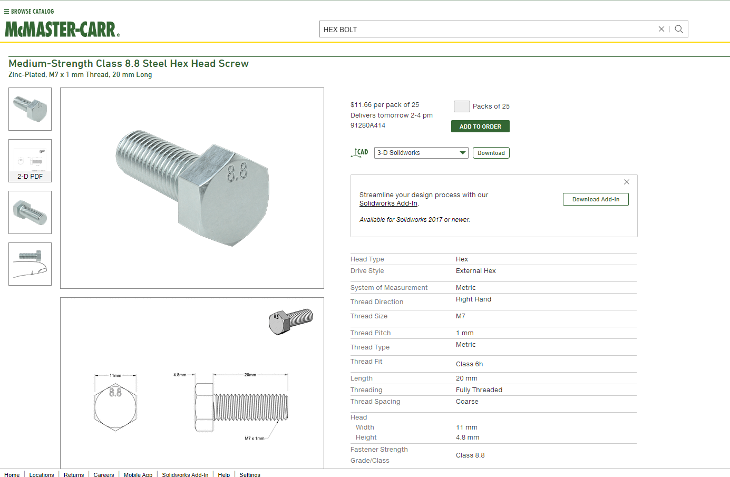Open the Locations footer link
This screenshot has height=477, width=730.
pos(42,474)
